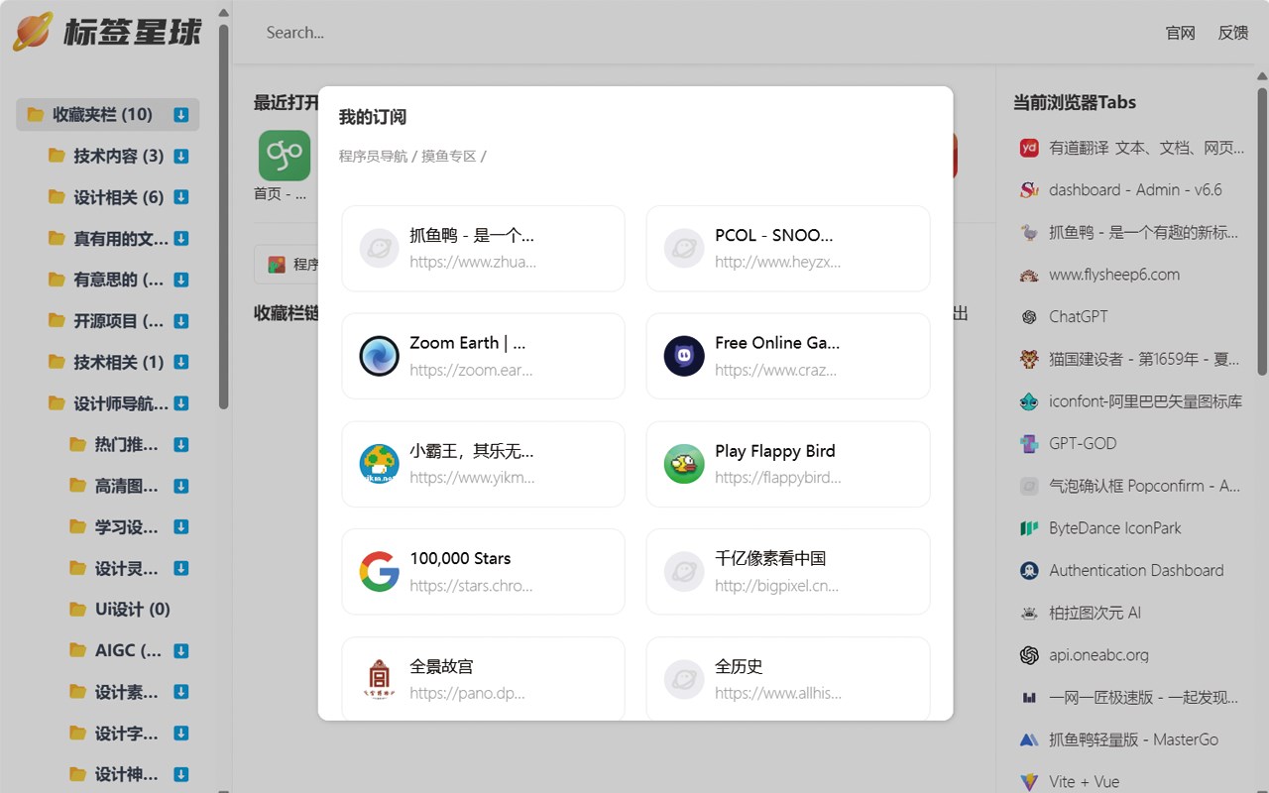
Task: Click the ByteDance IconPark favicon
Action: click(1029, 528)
